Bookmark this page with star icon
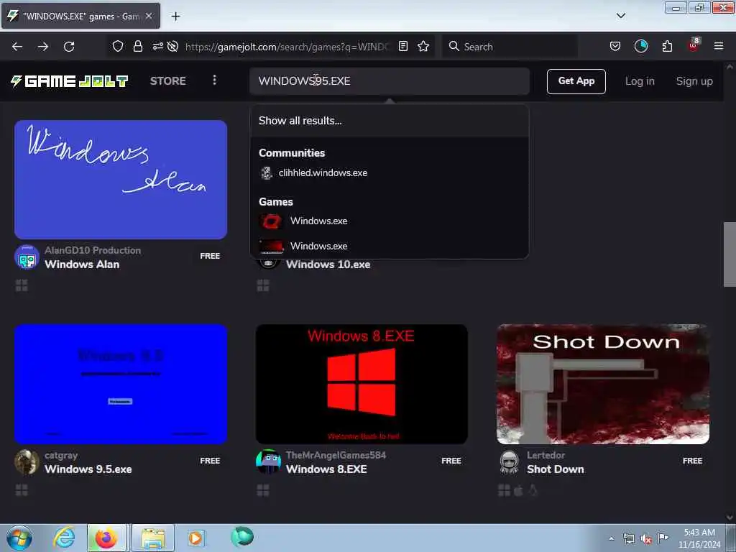 [423, 46]
